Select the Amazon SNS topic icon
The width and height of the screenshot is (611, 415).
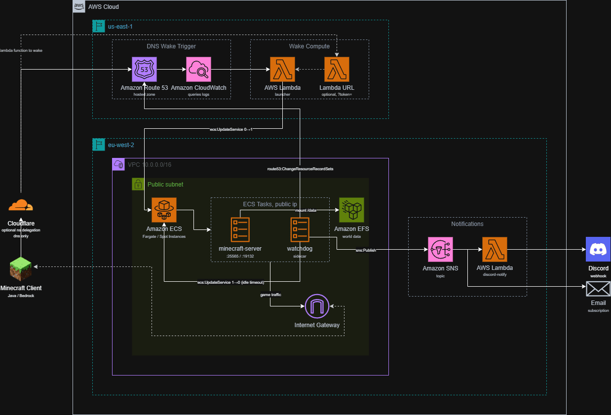tap(440, 250)
